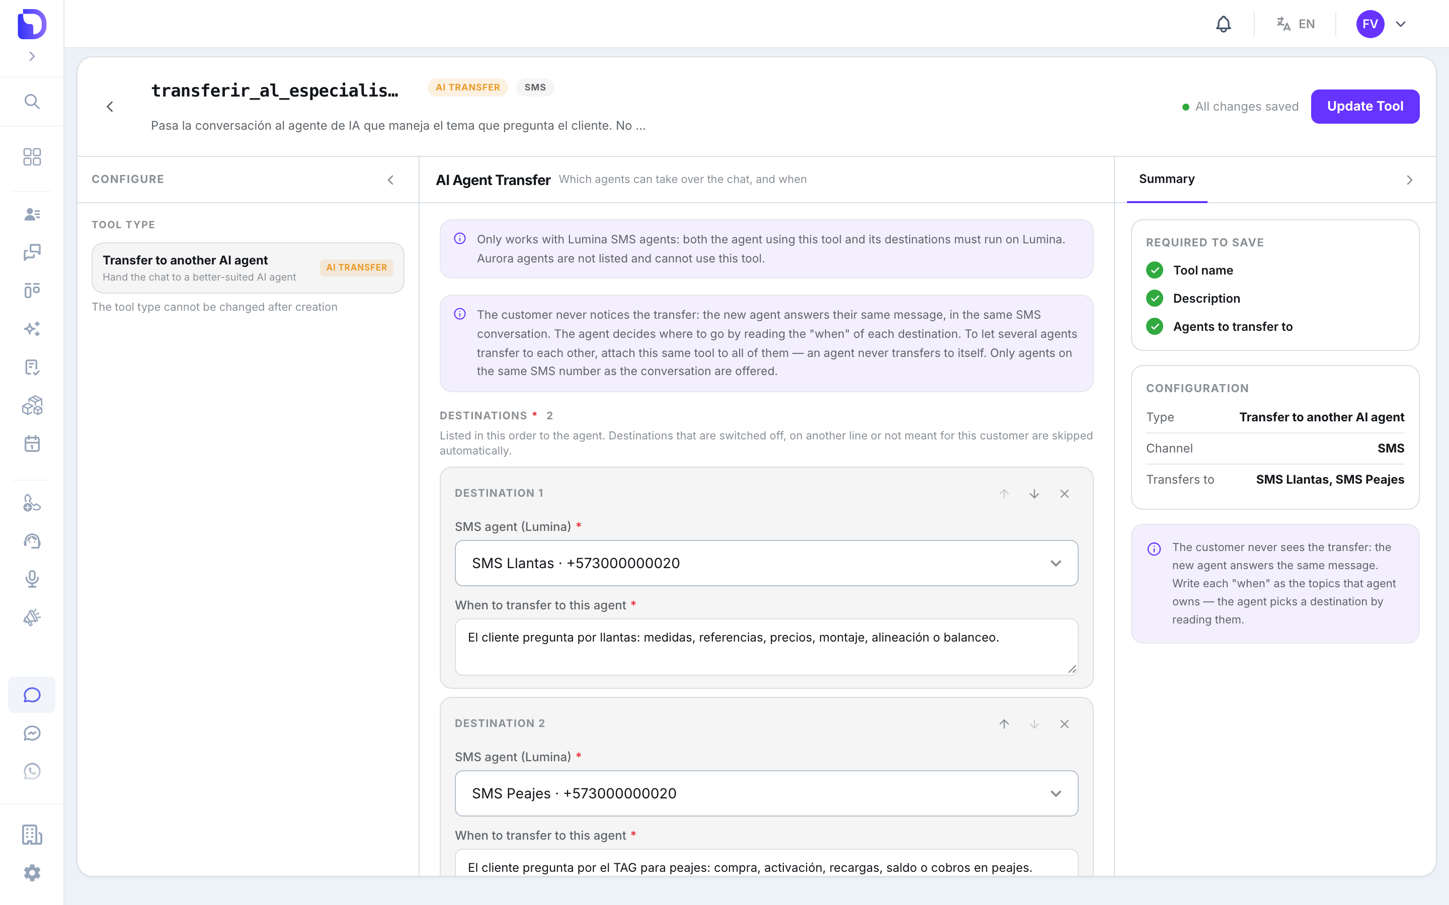Open the dashboard grid icon
1449x905 pixels.
[x=32, y=157]
